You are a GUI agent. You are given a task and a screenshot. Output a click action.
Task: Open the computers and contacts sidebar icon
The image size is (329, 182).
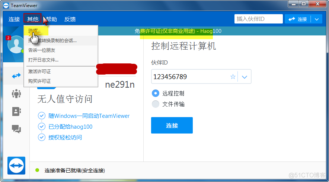tap(16, 112)
